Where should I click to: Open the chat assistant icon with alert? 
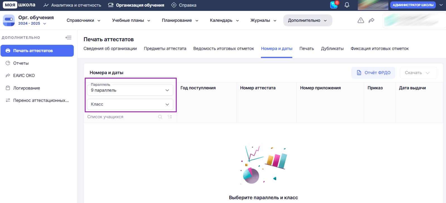pyautogui.click(x=334, y=5)
